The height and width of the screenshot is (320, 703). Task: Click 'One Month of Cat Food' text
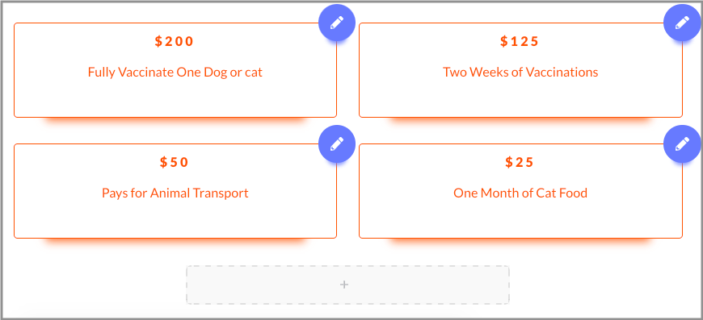tap(520, 193)
